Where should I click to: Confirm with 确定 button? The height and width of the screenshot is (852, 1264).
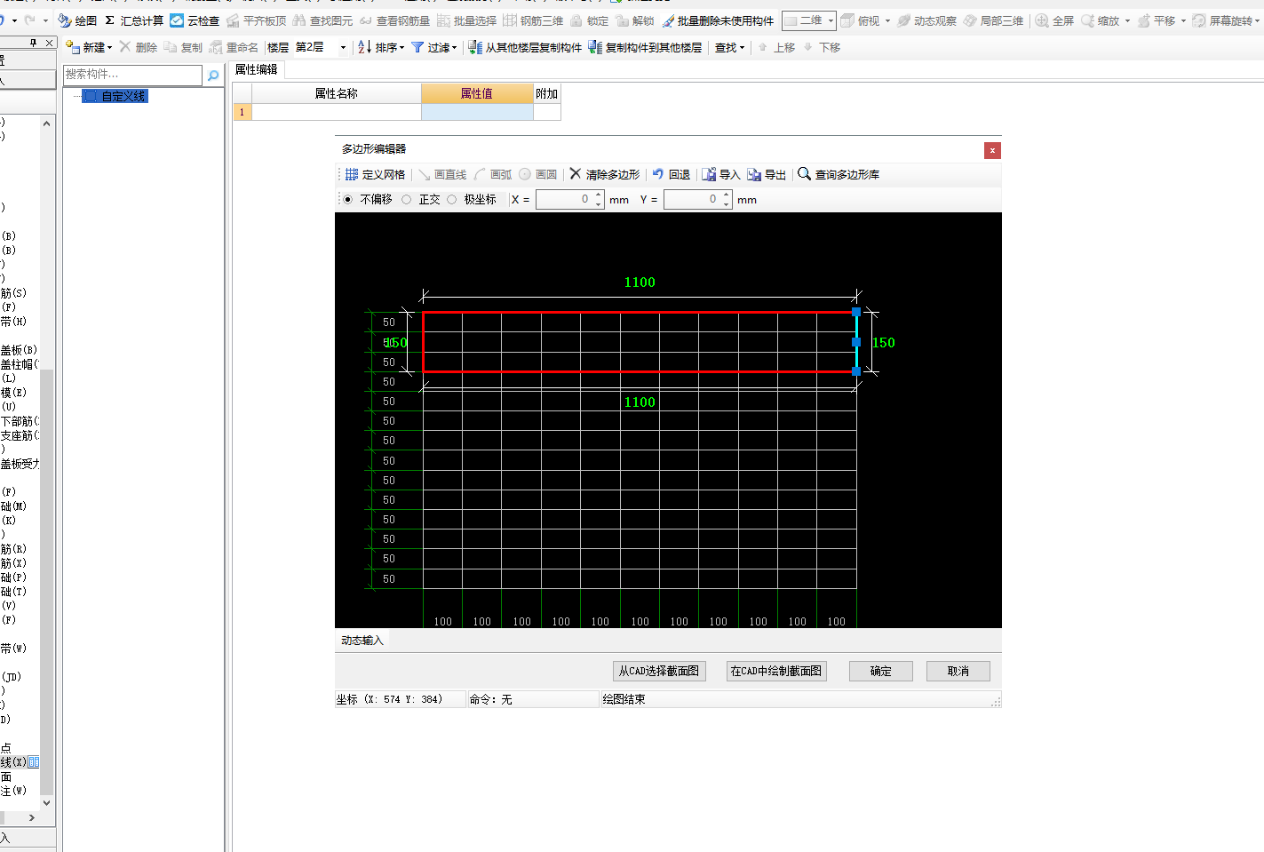click(881, 671)
